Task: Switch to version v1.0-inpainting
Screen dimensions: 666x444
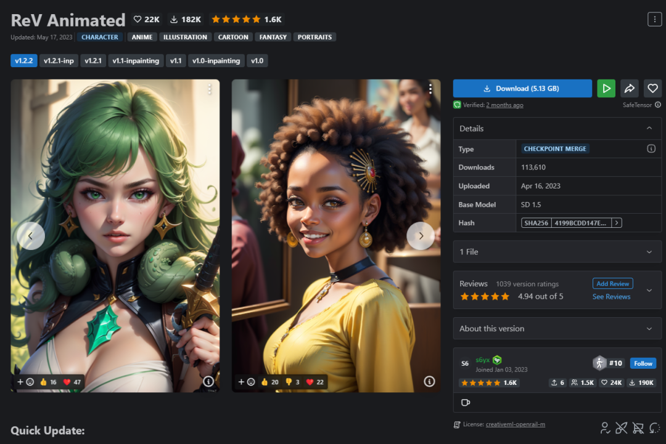Action: coord(216,60)
